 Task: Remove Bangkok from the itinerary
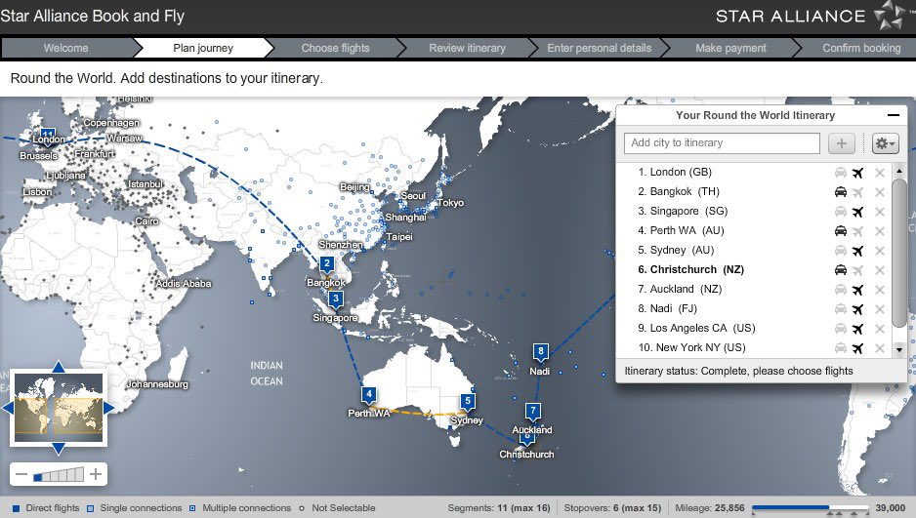pyautogui.click(x=879, y=192)
